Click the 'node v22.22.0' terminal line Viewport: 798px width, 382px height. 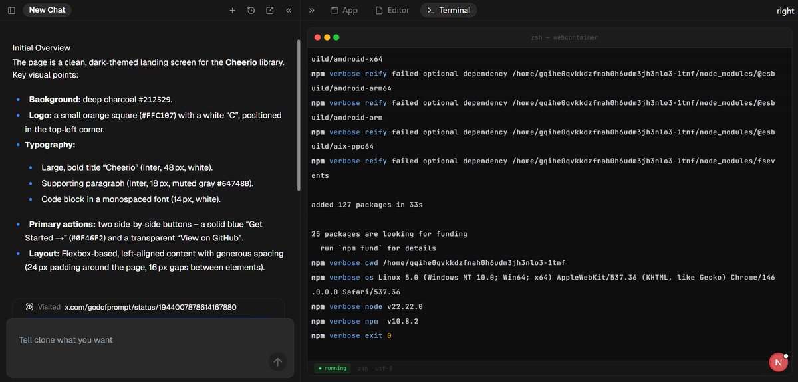367,307
